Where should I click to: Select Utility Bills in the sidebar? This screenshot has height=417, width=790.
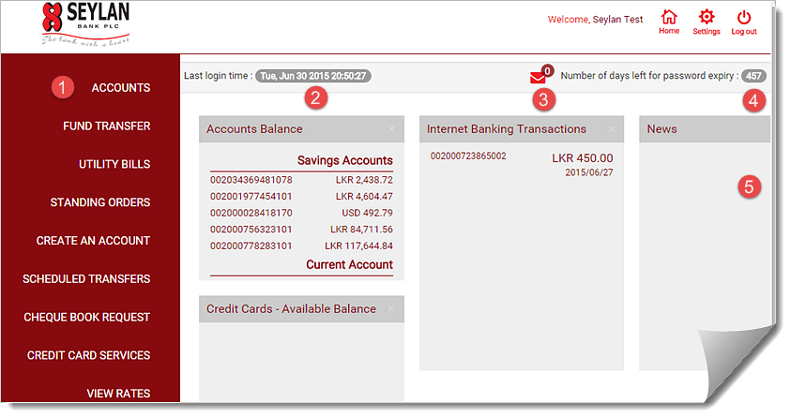click(114, 165)
